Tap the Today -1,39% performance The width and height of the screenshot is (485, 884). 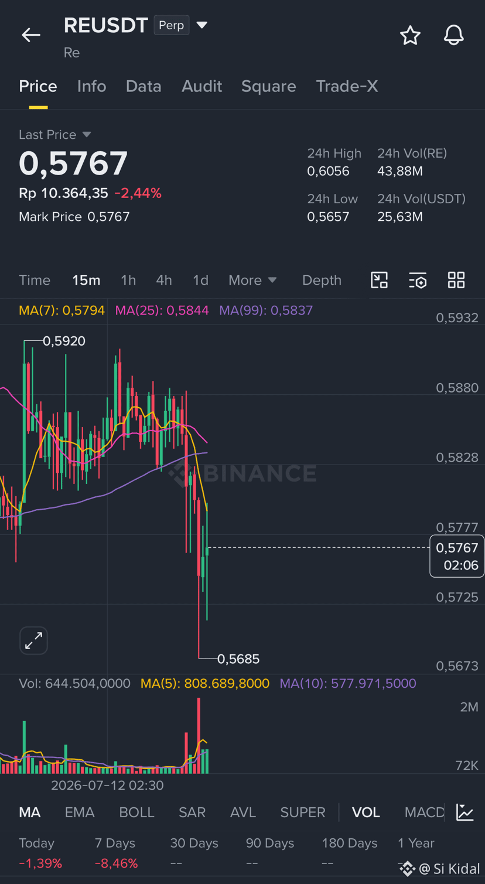pyautogui.click(x=40, y=853)
